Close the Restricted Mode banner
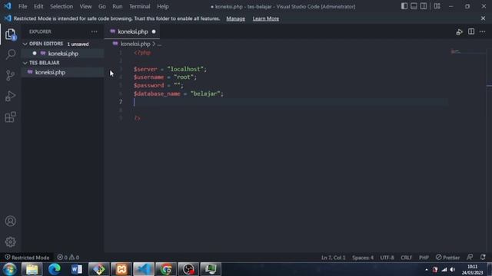This screenshot has width=492, height=276. 483,18
